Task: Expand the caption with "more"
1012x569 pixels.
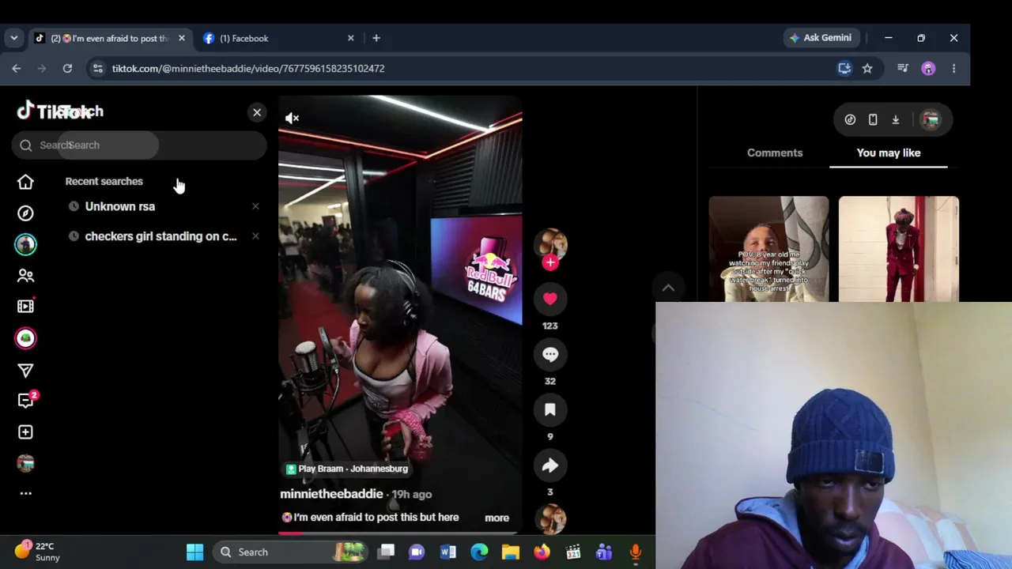Action: tap(497, 518)
